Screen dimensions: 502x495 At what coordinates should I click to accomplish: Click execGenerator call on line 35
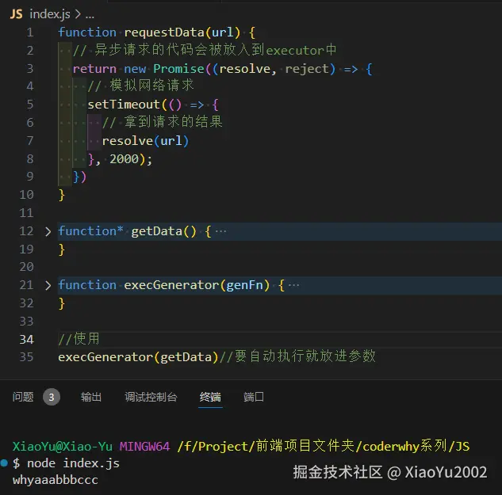105,357
